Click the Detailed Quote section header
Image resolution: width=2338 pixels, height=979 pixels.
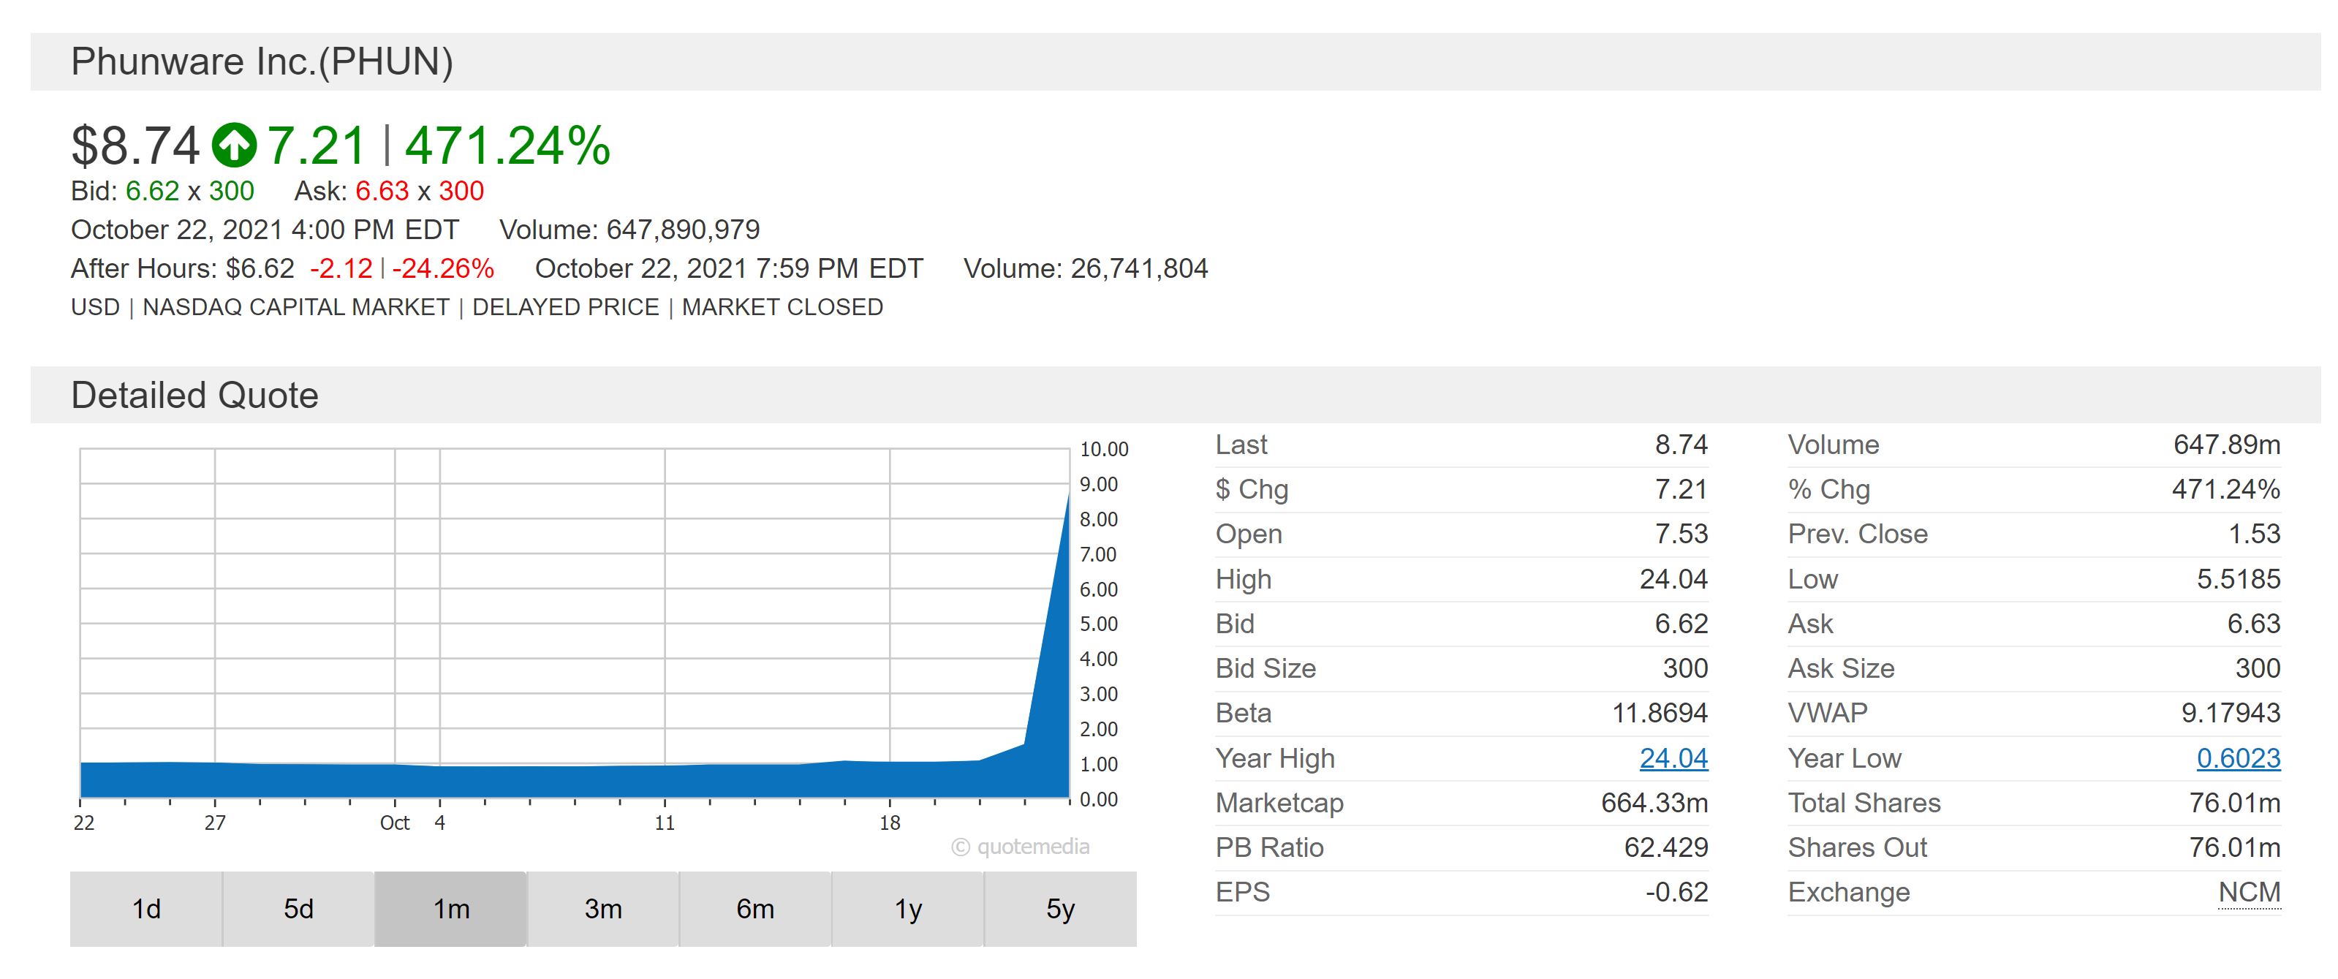pyautogui.click(x=194, y=396)
